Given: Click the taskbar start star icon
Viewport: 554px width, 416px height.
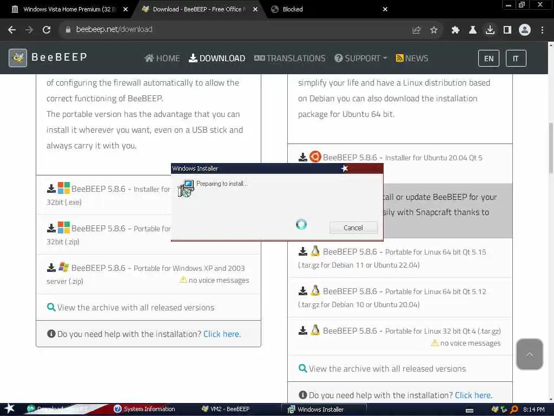Looking at the screenshot, I should (9, 408).
